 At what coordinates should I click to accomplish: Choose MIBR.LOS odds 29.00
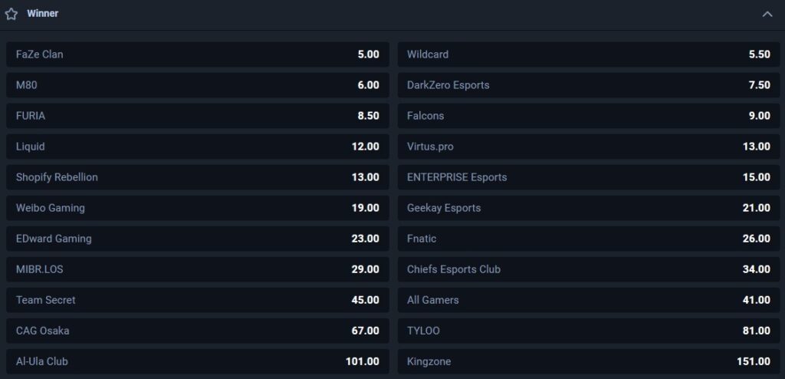pyautogui.click(x=197, y=269)
